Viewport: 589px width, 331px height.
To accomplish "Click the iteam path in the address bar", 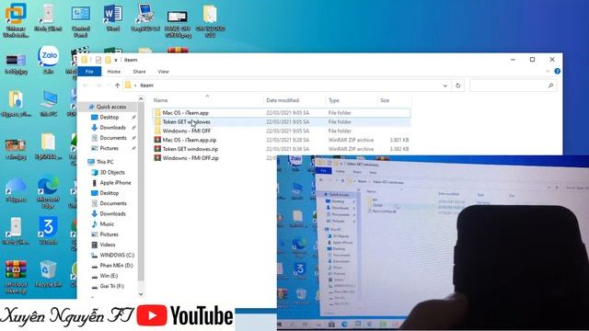I will (146, 86).
